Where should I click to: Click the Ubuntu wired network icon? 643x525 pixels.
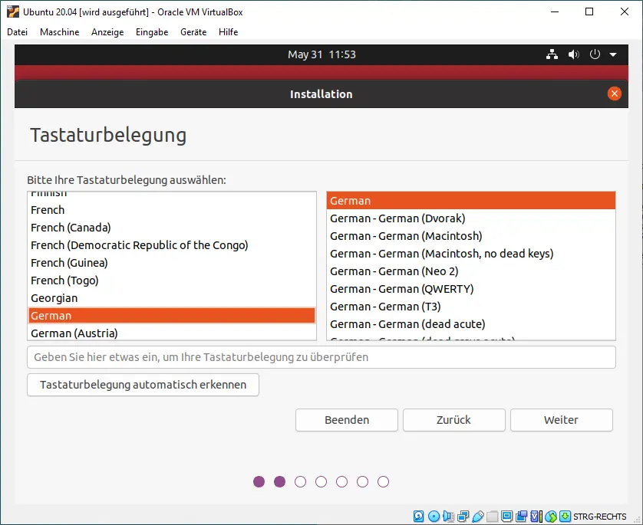pyautogui.click(x=552, y=54)
